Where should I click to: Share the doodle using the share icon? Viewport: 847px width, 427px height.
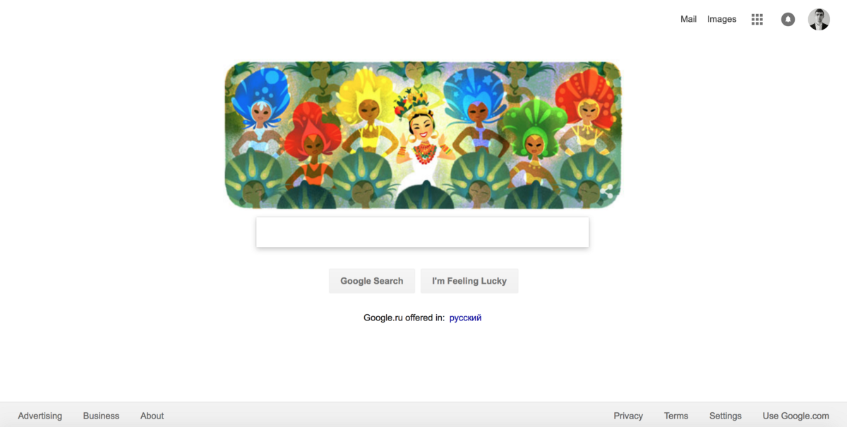tap(608, 190)
